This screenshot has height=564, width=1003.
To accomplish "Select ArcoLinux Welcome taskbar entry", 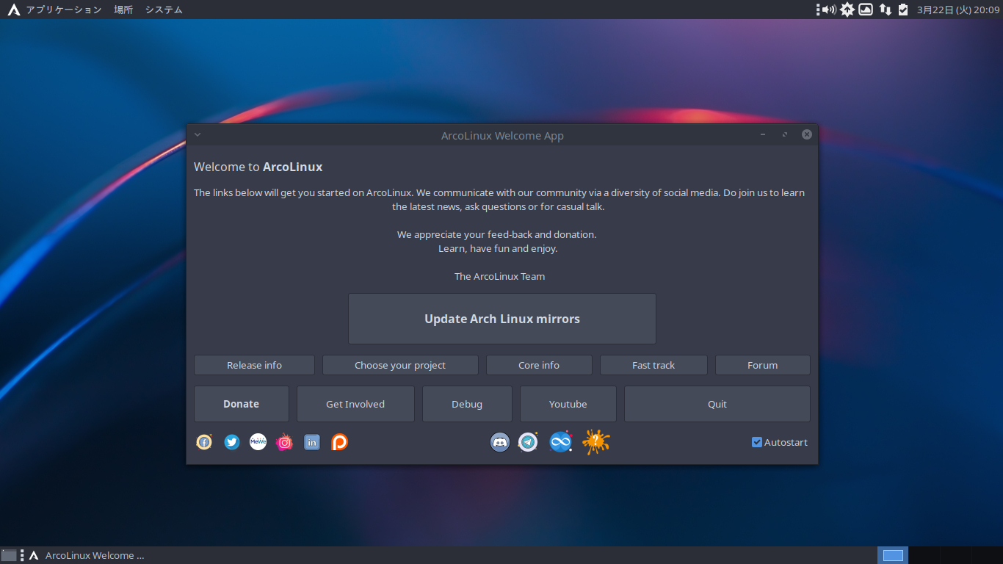I will [87, 555].
